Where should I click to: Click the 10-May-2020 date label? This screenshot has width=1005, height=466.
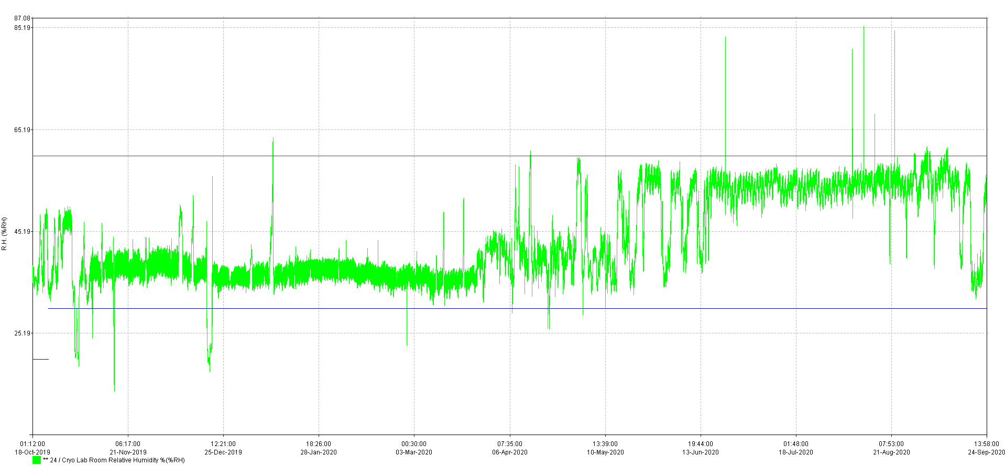point(605,452)
